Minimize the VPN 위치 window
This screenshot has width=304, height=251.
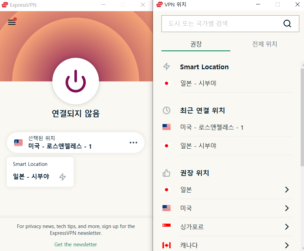coord(258,4)
